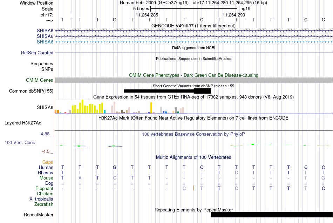This screenshot has width=333, height=223.
Task: Click the gray OMIM Genes item bar
Action: pos(193,80)
